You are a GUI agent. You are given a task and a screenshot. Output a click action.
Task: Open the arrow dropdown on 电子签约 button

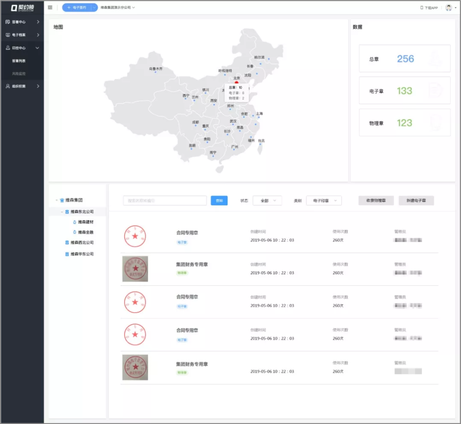click(x=94, y=8)
